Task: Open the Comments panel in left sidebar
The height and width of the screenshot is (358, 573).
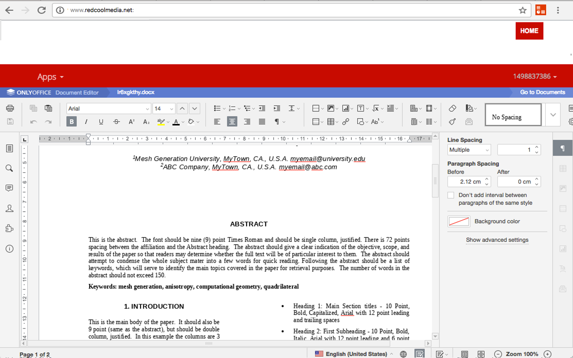Action: 9,188
